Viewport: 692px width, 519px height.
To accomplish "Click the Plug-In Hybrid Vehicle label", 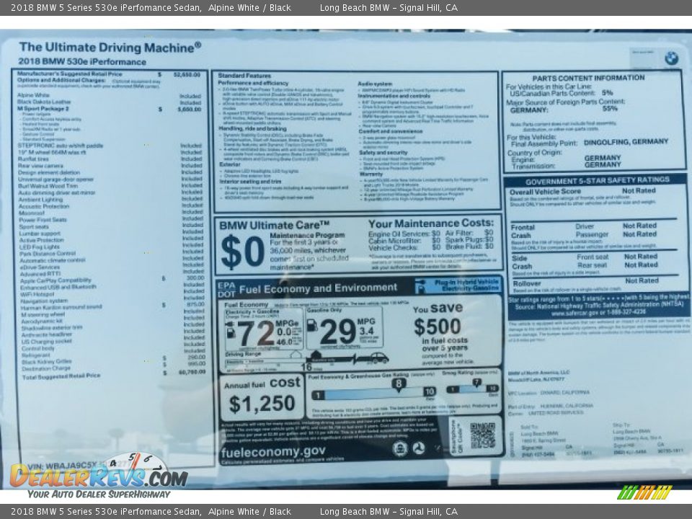I will 459,285.
